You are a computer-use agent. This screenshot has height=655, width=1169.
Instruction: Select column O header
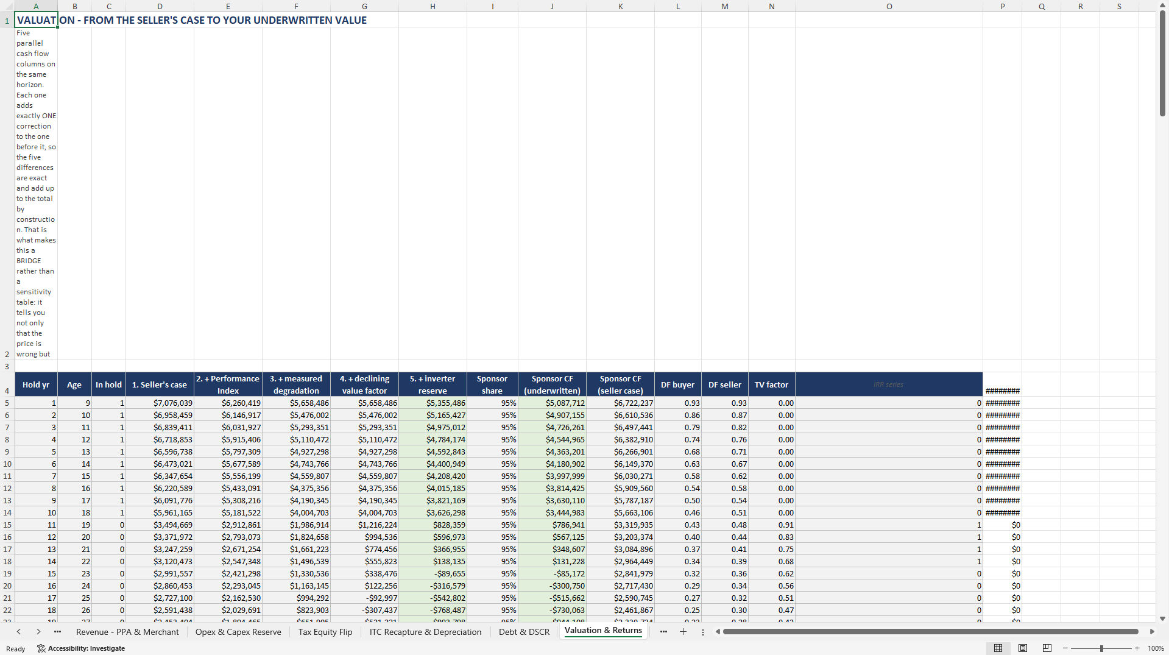pyautogui.click(x=889, y=6)
